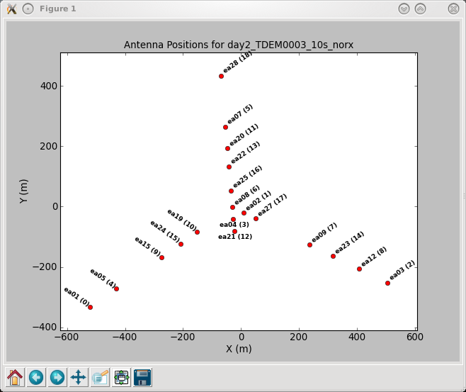Click the ea09 (7) red marker
The width and height of the screenshot is (466, 392).
(x=309, y=245)
